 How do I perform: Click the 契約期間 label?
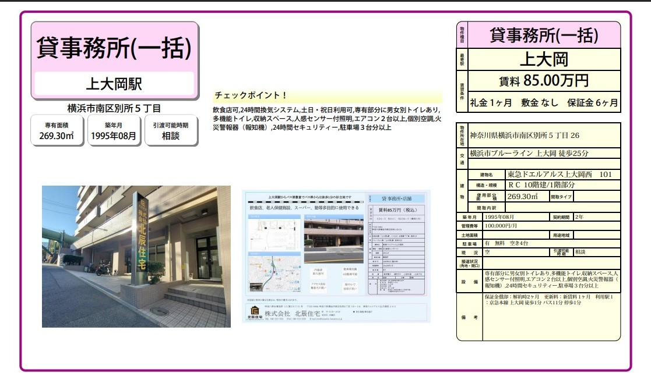(561, 217)
